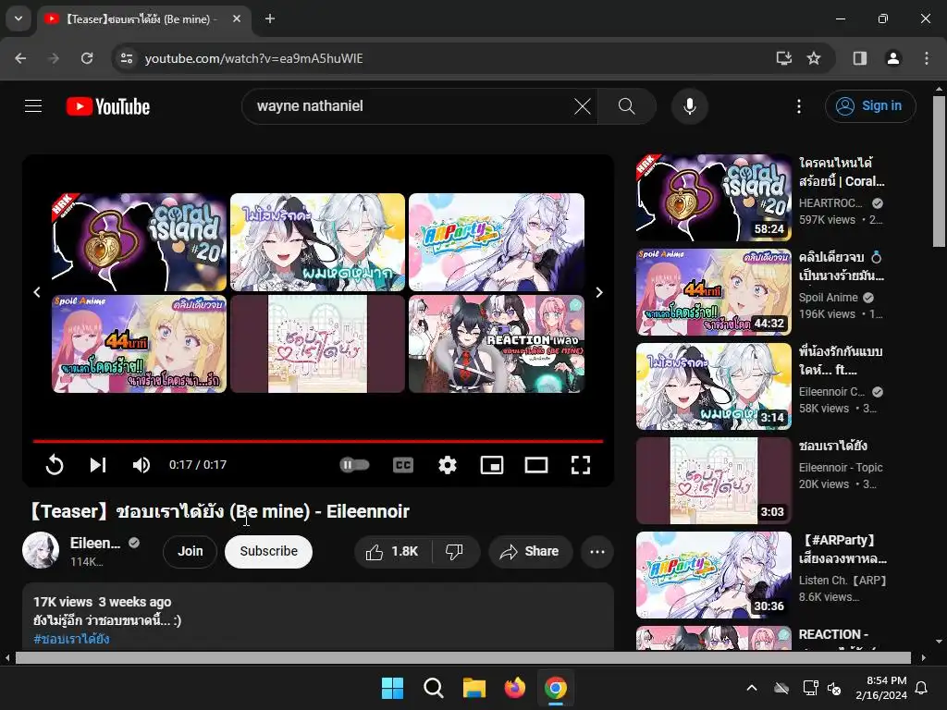The width and height of the screenshot is (947, 710).
Task: Open the player settings gear
Action: [447, 464]
